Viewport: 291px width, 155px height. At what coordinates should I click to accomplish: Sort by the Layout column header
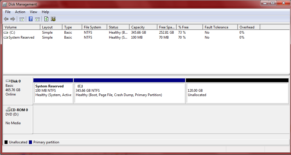point(51,27)
